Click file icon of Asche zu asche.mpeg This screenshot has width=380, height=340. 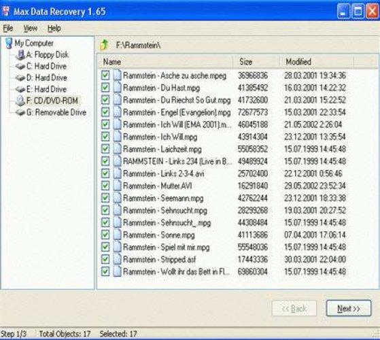click(117, 75)
